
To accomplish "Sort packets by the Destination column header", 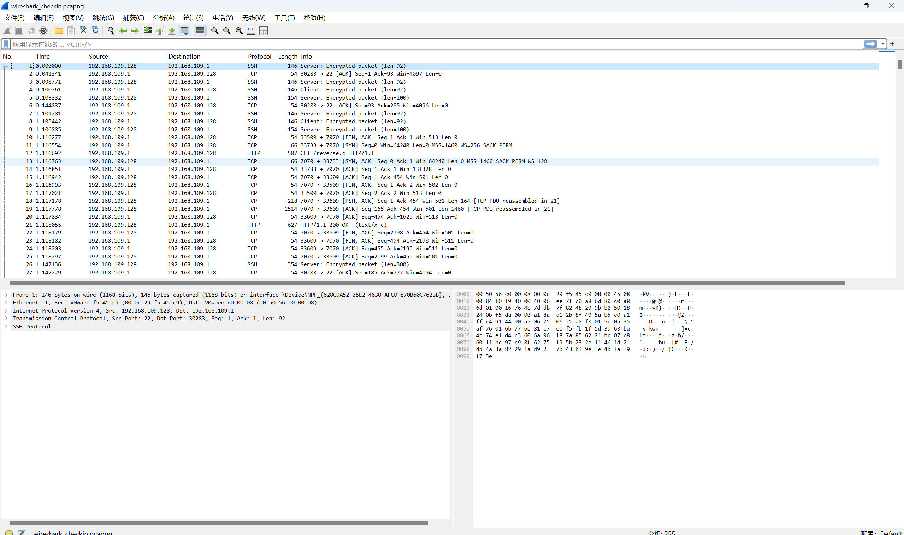I will (206, 56).
